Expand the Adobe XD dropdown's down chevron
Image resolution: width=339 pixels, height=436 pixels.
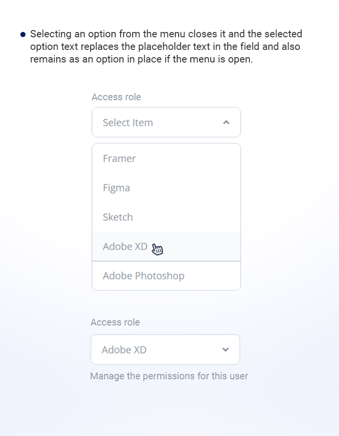tap(225, 350)
